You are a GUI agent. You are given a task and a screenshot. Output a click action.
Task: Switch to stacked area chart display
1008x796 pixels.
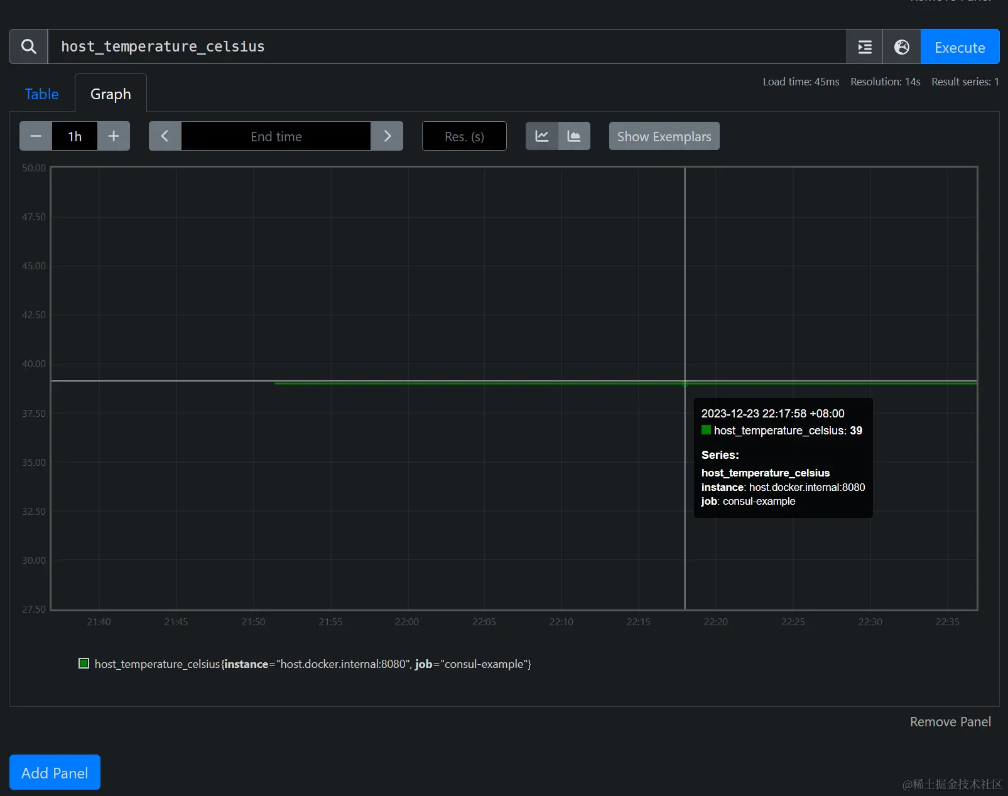574,136
